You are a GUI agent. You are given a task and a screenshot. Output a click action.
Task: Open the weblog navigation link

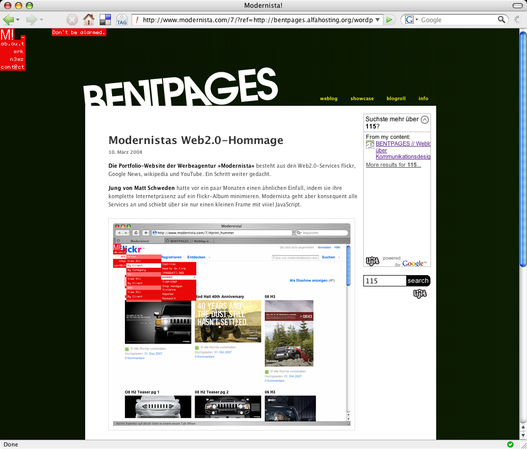[x=328, y=99]
